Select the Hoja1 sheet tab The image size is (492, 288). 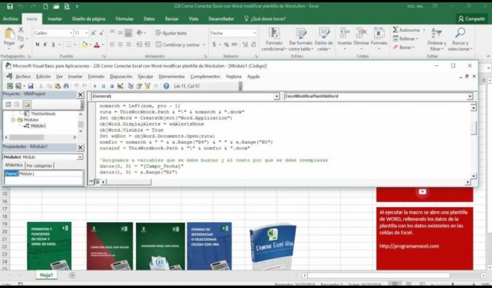(x=47, y=275)
